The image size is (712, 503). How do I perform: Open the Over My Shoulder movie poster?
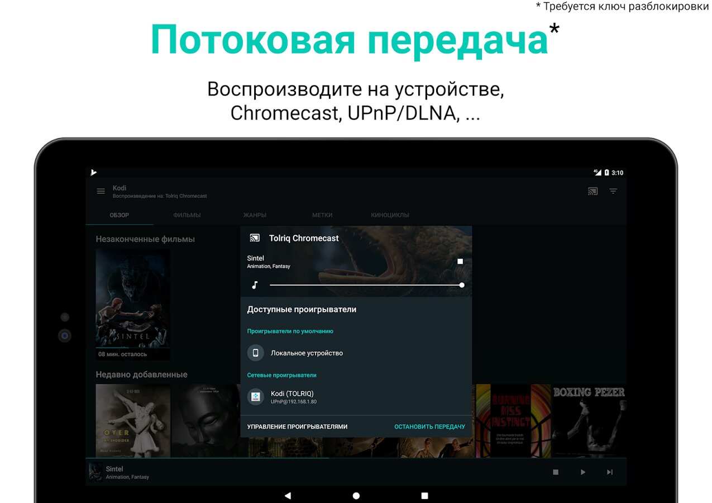point(133,420)
